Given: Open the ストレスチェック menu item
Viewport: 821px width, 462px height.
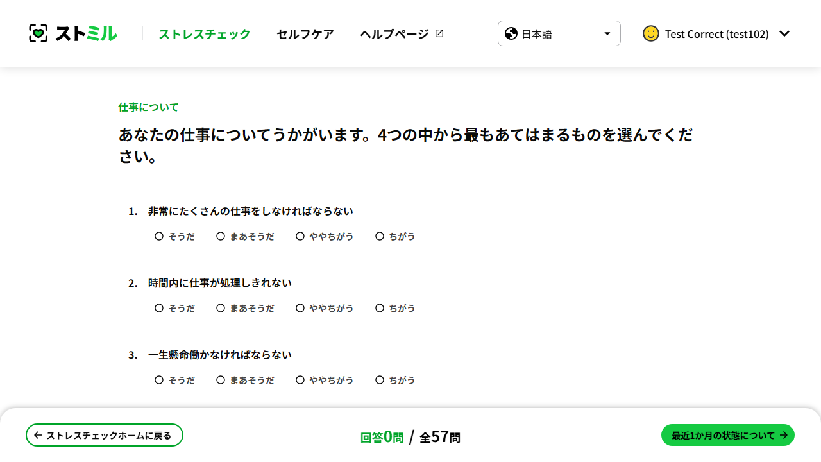Looking at the screenshot, I should [x=204, y=33].
